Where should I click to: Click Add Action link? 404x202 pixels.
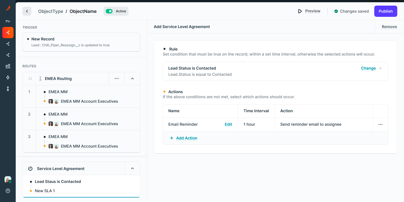click(186, 138)
